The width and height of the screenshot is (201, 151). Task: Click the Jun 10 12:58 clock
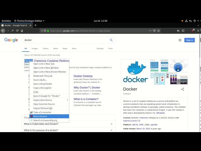click(100, 21)
